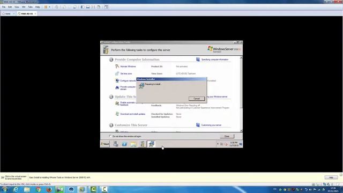Open Chrome on host taskbar
The height and width of the screenshot is (193, 343).
point(38,189)
